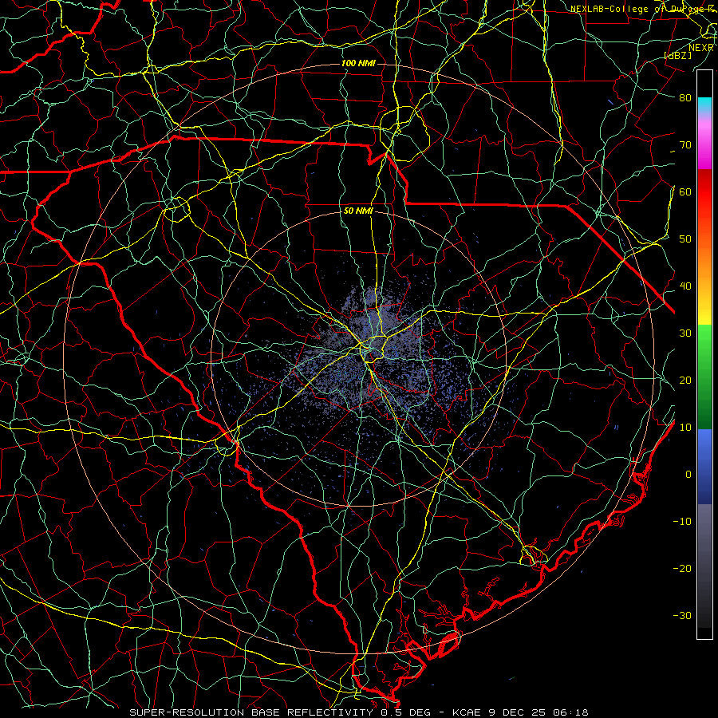Click the 20 value on the dBZ scale
Screen dimensions: 718x718
point(685,380)
